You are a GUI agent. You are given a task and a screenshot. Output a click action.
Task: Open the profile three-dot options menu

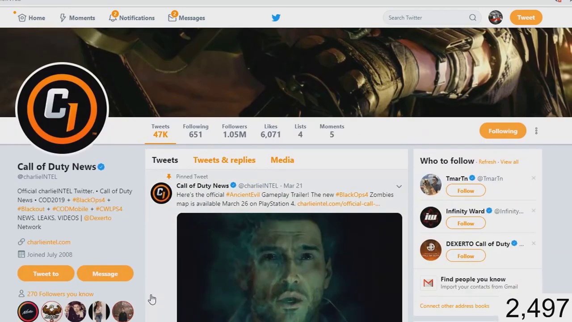click(x=536, y=131)
